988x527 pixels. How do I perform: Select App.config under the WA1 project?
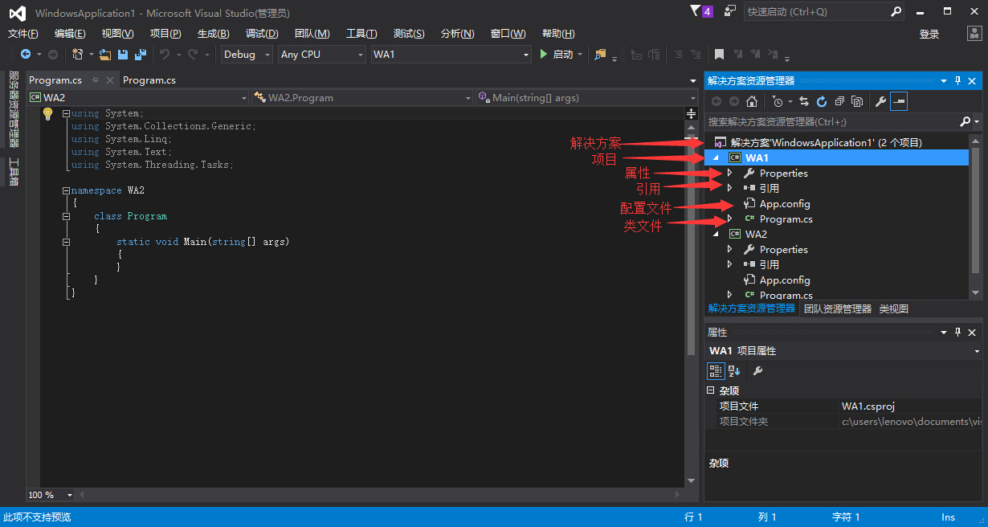click(x=785, y=204)
